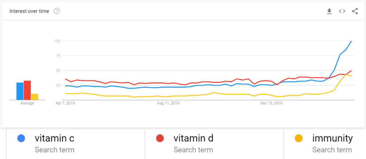Click the Average label under bars
Viewport: 366px width, 159px height.
coord(27,103)
